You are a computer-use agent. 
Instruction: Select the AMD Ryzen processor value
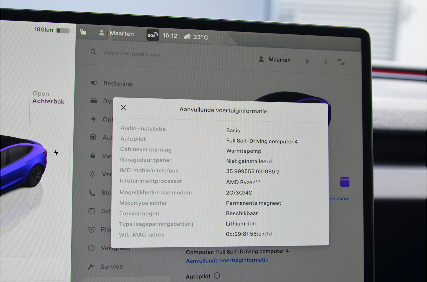243,182
